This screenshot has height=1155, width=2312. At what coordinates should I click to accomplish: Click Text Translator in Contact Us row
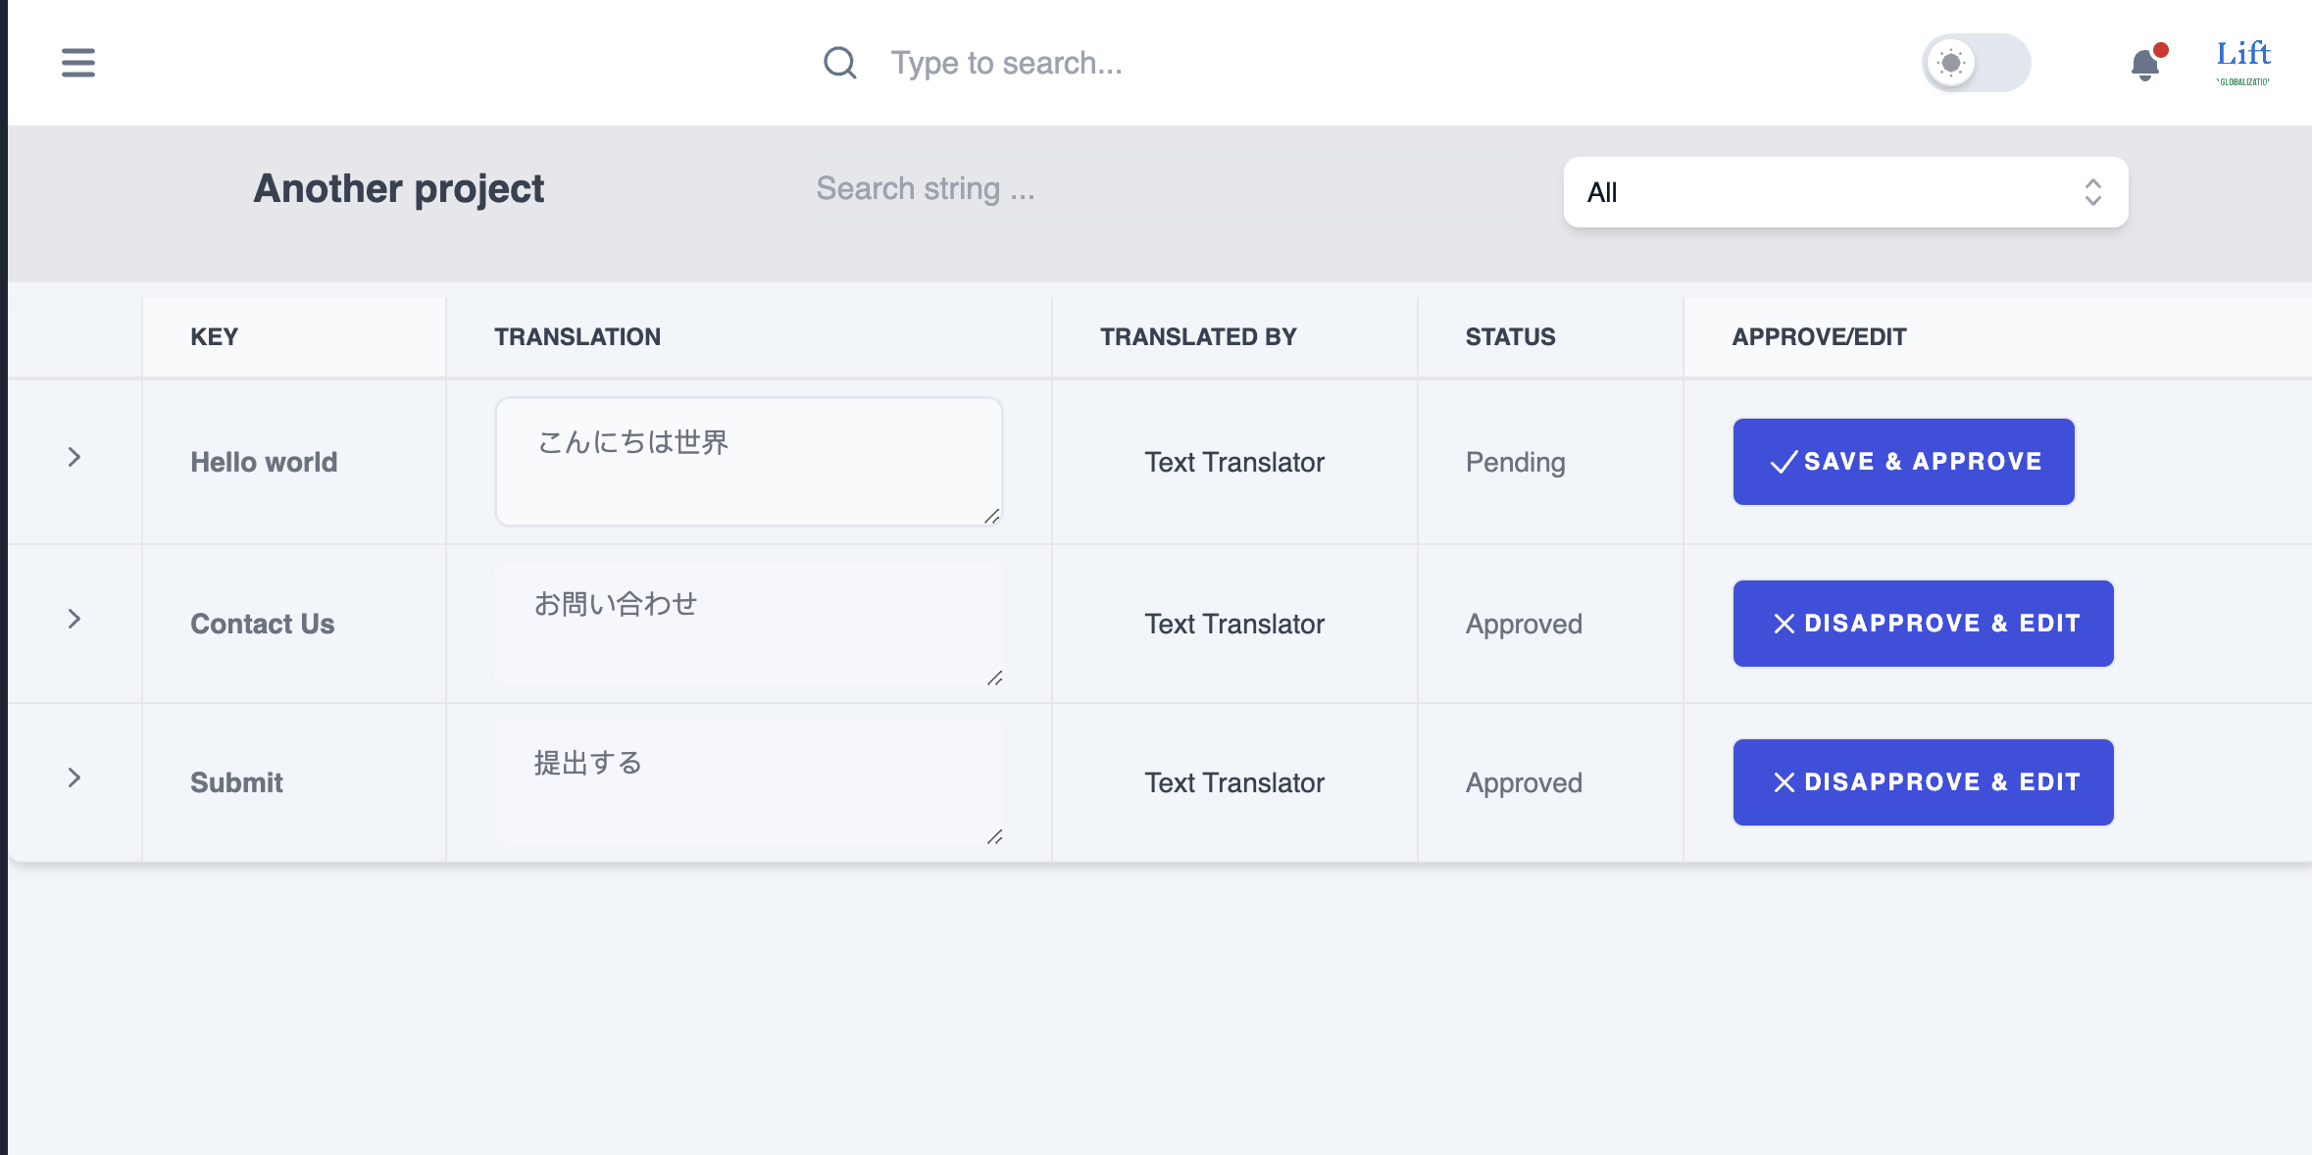(x=1234, y=624)
